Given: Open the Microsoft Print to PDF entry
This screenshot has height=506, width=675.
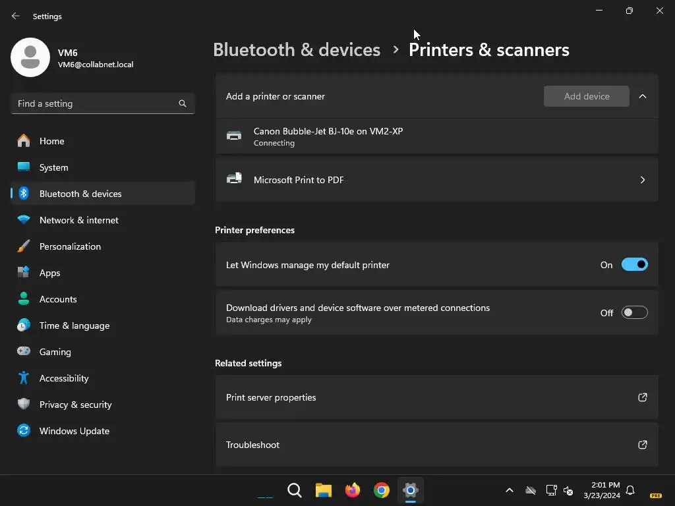Looking at the screenshot, I should tap(436, 180).
